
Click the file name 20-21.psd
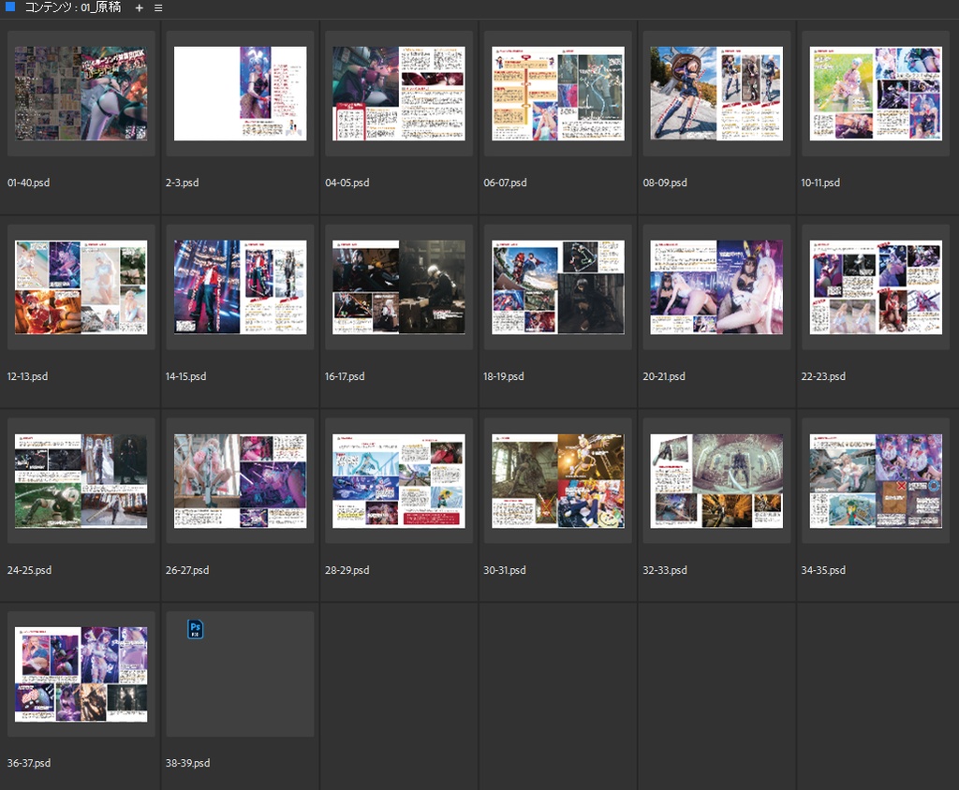tap(664, 376)
